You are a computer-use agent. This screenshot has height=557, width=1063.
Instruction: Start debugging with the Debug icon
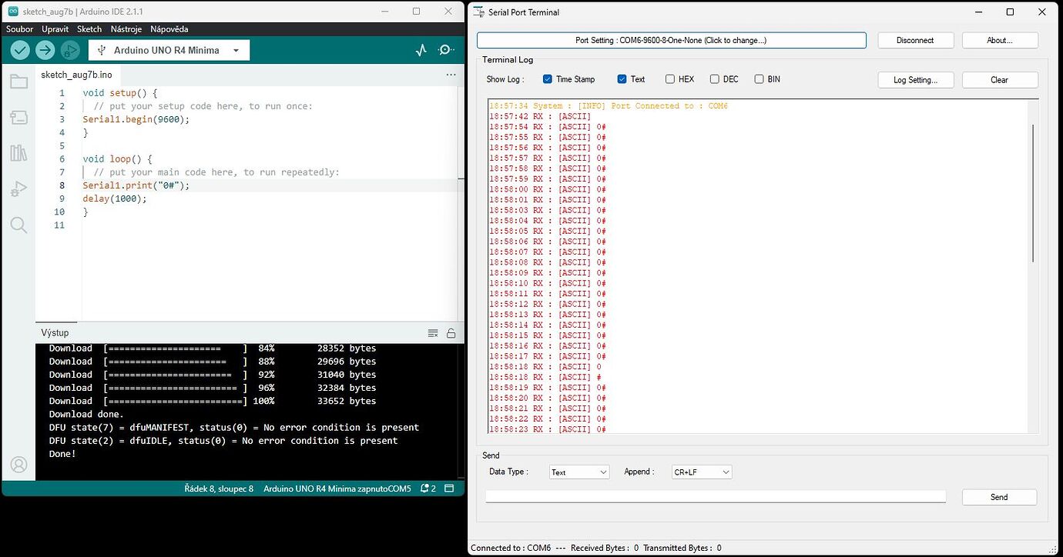tap(70, 50)
